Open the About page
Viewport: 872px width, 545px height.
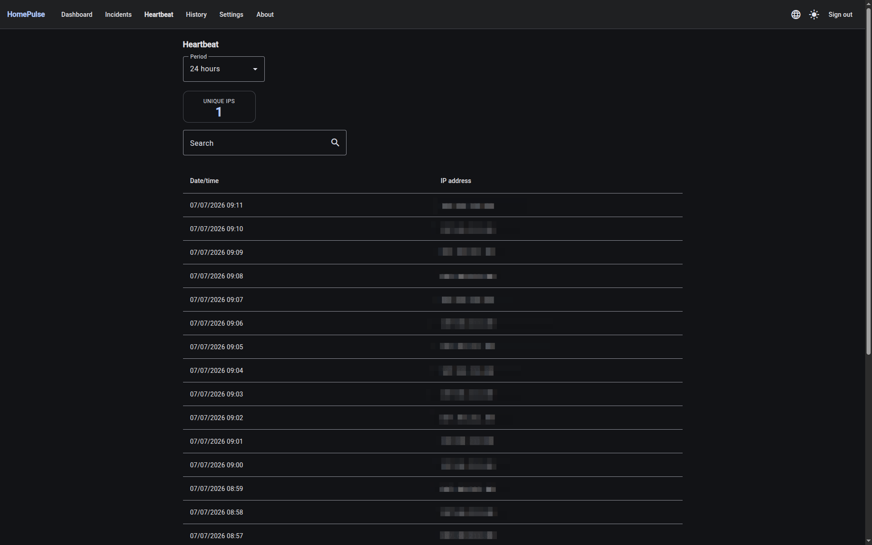(265, 15)
